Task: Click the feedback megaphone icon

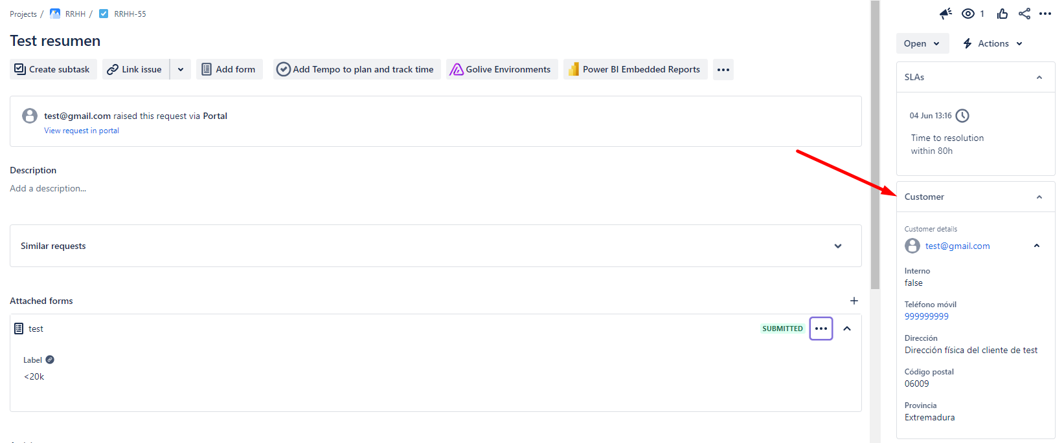Action: (945, 14)
